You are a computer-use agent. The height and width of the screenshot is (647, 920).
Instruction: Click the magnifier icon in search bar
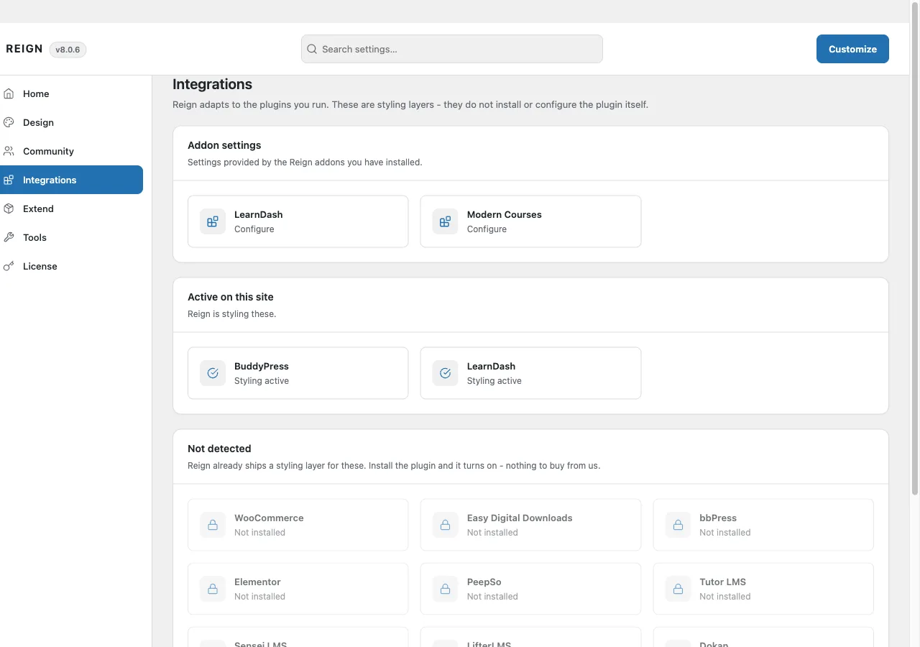tap(312, 49)
